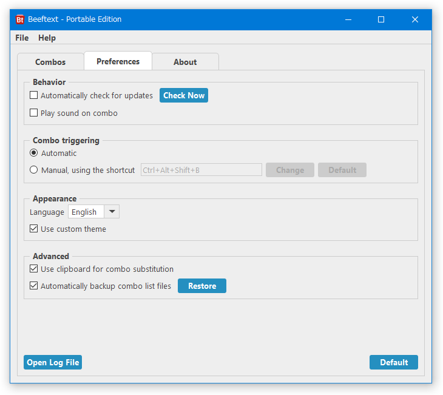
Task: Choose Manual shortcut triggering option
Action: [x=33, y=170]
